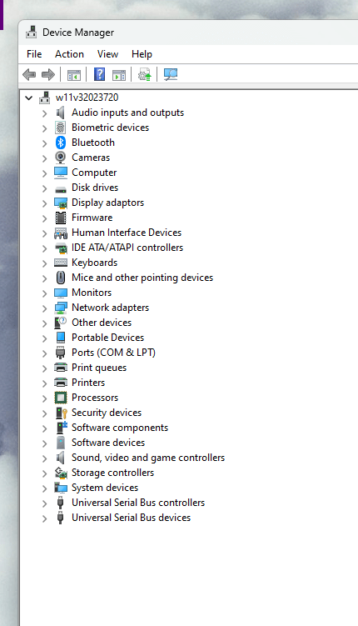The height and width of the screenshot is (626, 358).
Task: Click the Device Manager title bar icon
Action: coord(31,33)
